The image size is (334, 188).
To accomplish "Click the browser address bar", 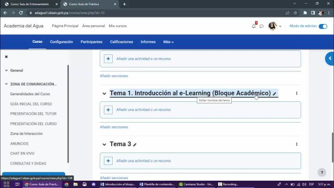I will 158,13.
